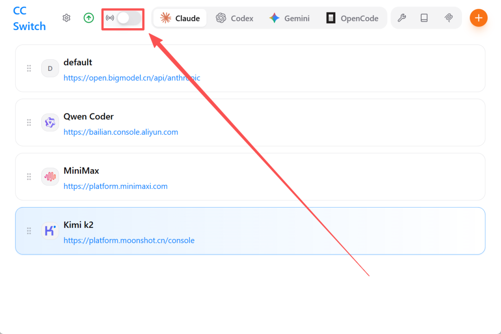Click the MiniMax waveform logo icon

coord(50,176)
